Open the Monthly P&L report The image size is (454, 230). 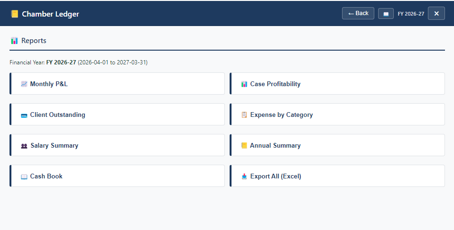coord(117,83)
